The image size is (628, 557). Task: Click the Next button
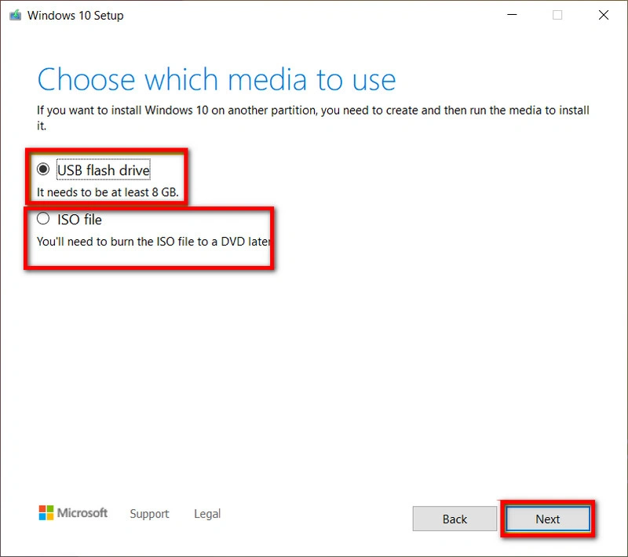[547, 519]
